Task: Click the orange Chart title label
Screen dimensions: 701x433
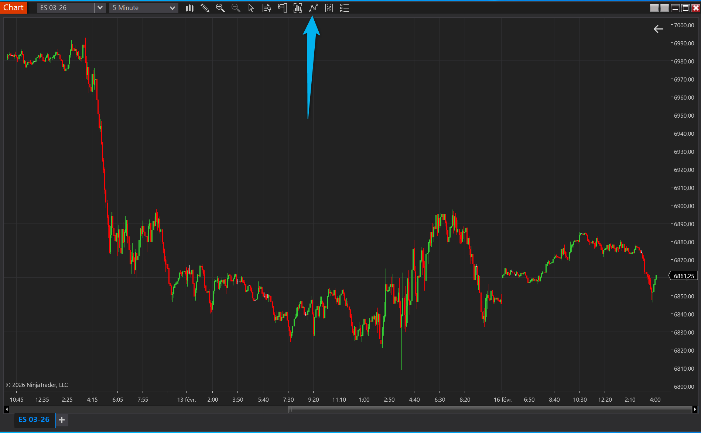Action: [x=14, y=7]
